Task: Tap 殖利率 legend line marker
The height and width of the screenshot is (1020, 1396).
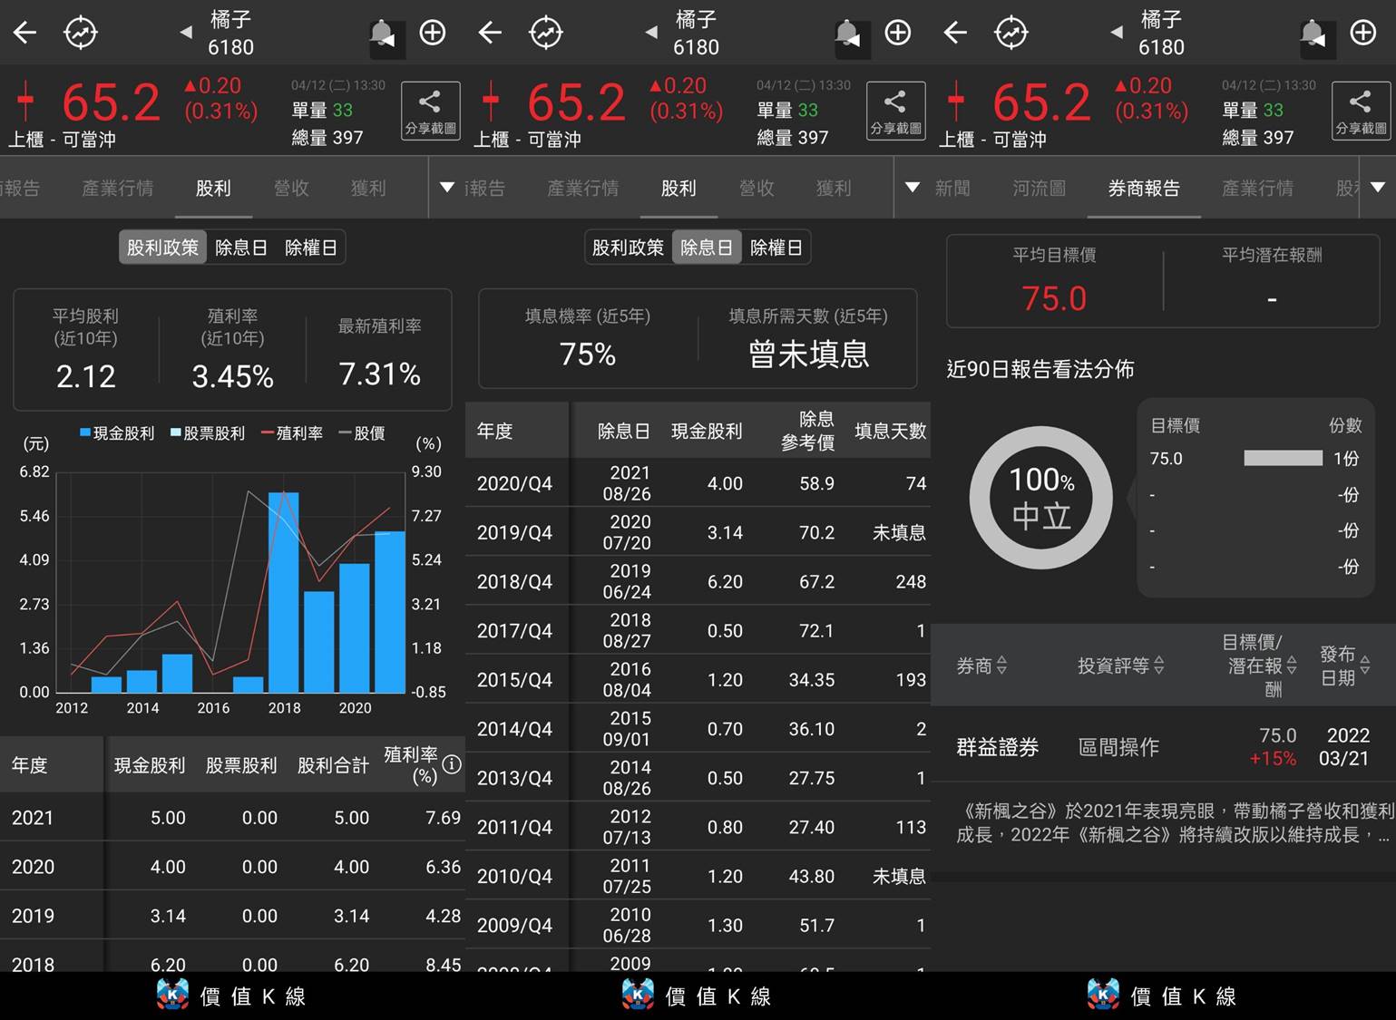Action: [x=268, y=432]
